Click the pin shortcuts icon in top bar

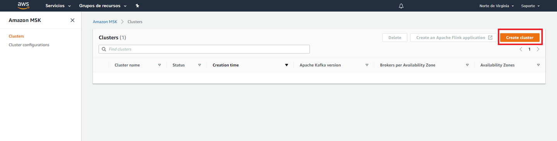tap(137, 6)
